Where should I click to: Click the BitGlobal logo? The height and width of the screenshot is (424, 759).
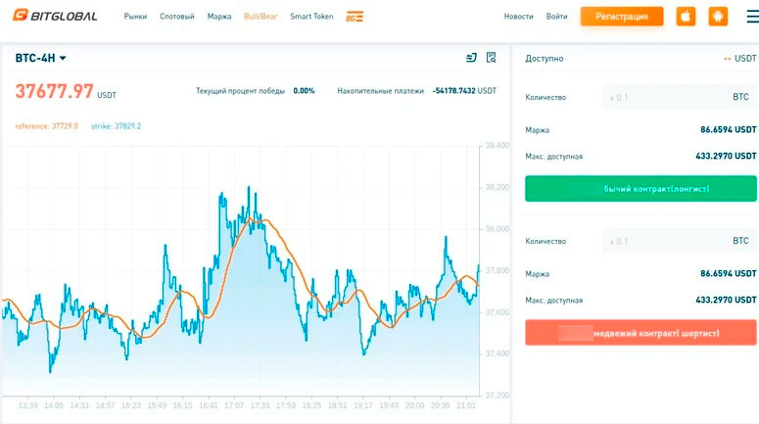point(55,16)
